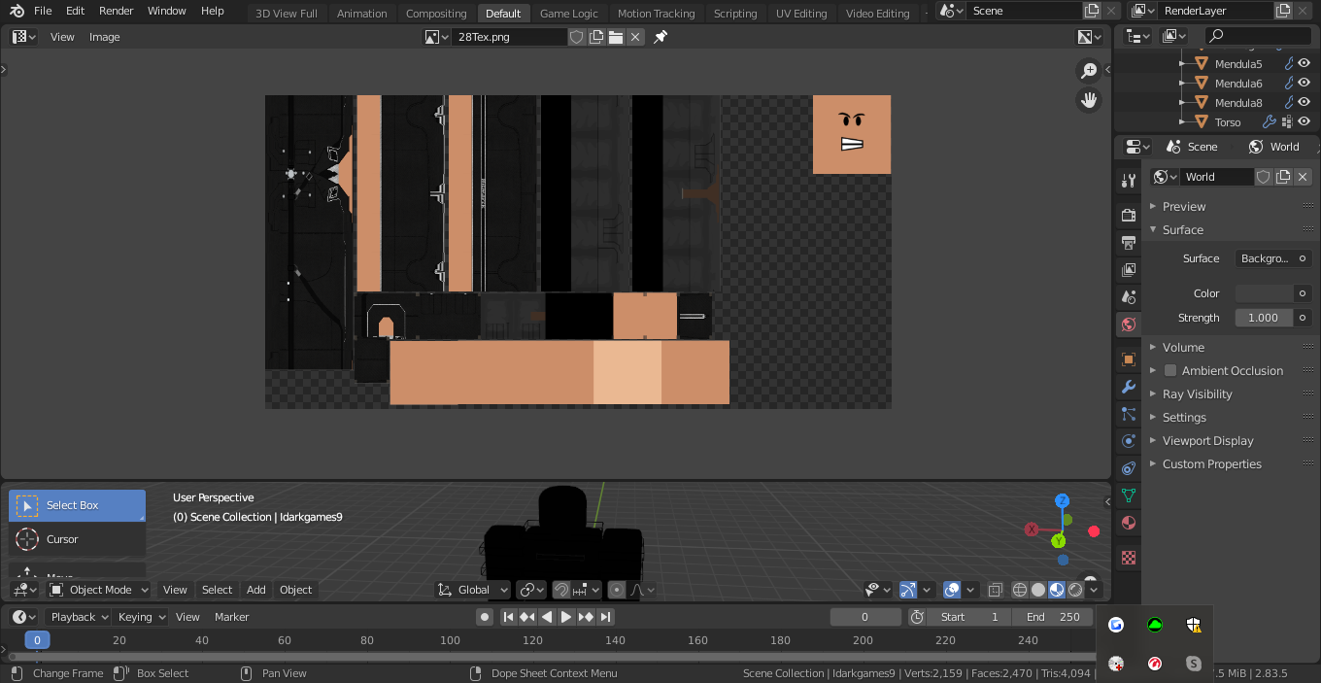The width and height of the screenshot is (1321, 683).
Task: Open the Scene properties tab
Action: tap(1129, 296)
